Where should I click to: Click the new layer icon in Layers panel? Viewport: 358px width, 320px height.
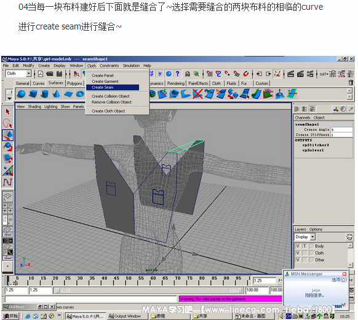349,237
